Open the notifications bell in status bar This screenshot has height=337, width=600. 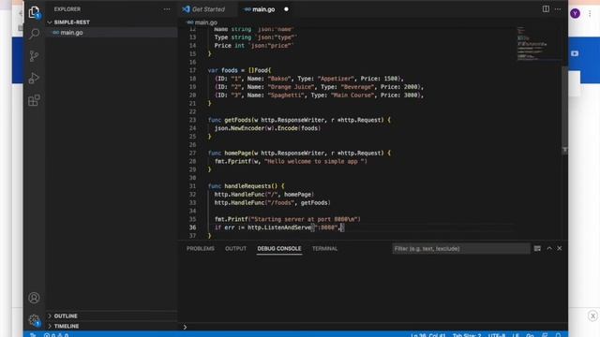[x=559, y=335]
